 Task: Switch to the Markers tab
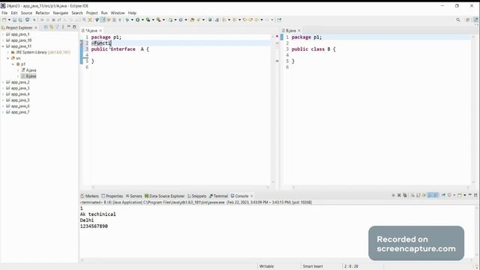pyautogui.click(x=90, y=196)
